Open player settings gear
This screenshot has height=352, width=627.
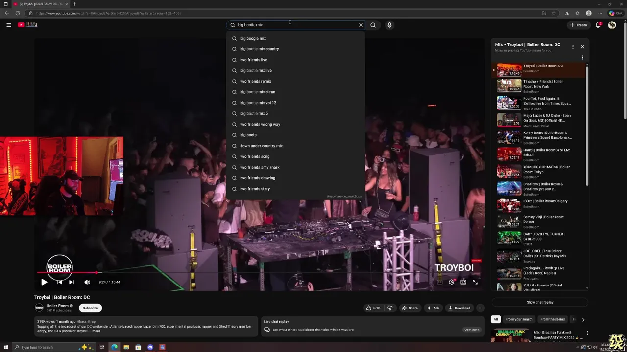click(452, 282)
